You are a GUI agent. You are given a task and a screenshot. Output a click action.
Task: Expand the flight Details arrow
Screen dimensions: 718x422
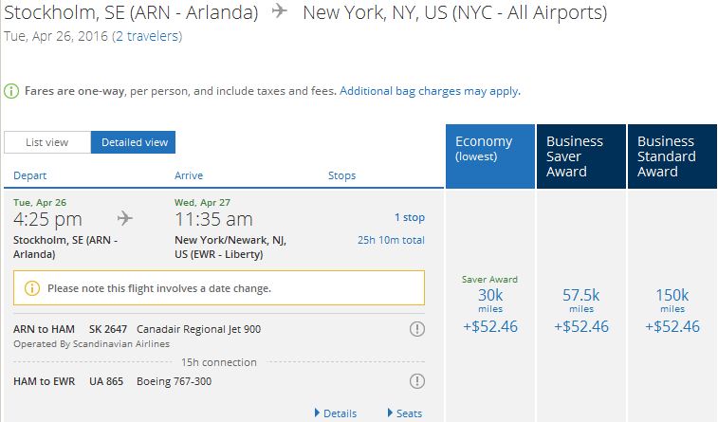[336, 413]
